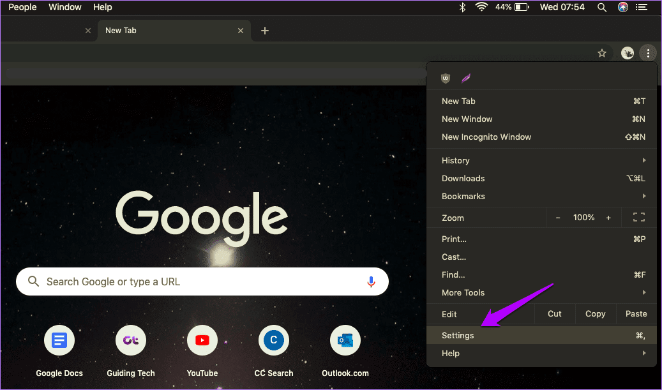Click the date and time Wed 07:54
The height and width of the screenshot is (390, 662).
tap(562, 7)
